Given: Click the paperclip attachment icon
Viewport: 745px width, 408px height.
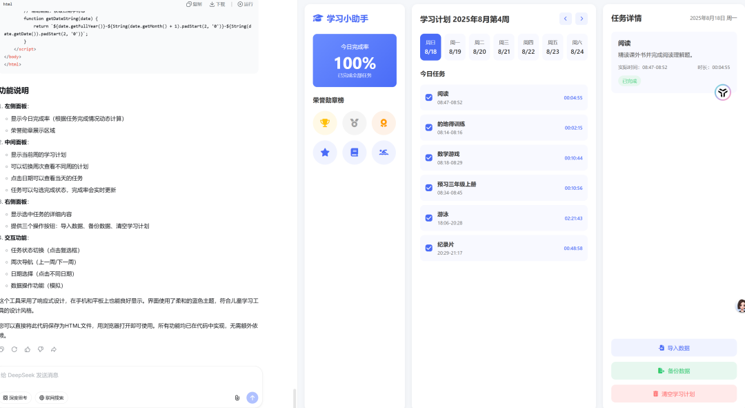Looking at the screenshot, I should pyautogui.click(x=237, y=398).
